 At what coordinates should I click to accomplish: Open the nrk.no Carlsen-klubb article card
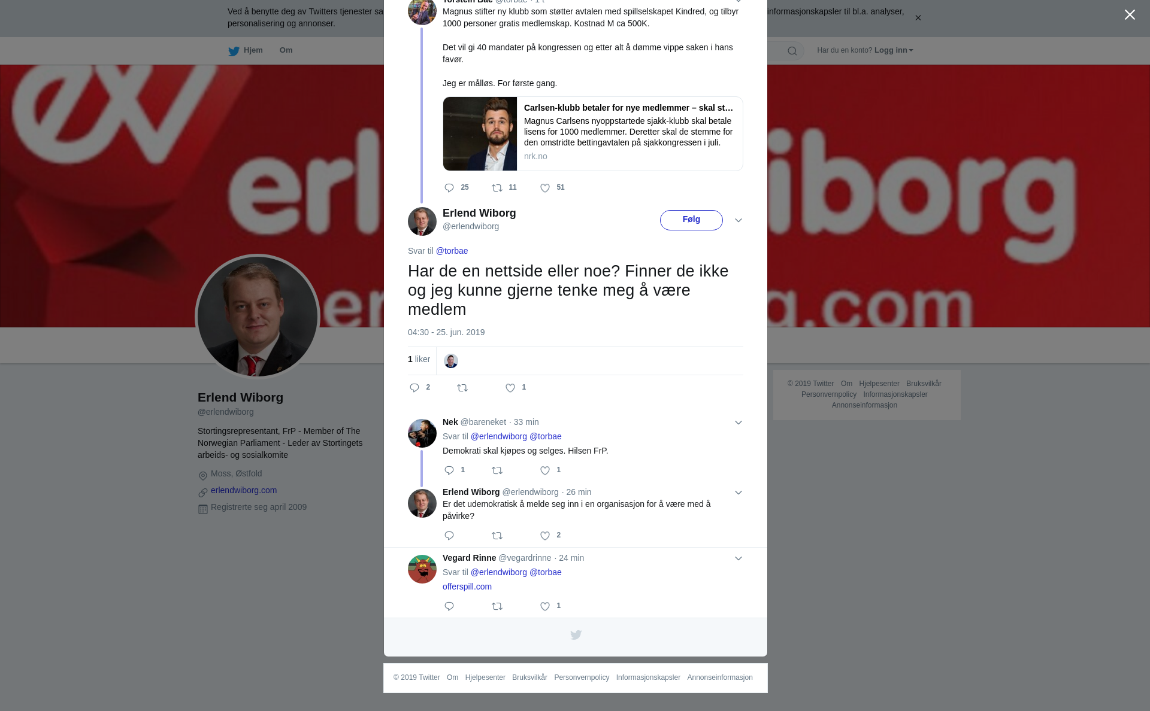[x=593, y=134]
